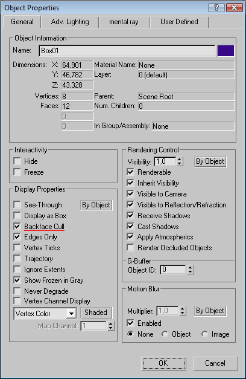This screenshot has width=246, height=379.
Task: Enable Render Occluded Objects
Action: [x=130, y=248]
